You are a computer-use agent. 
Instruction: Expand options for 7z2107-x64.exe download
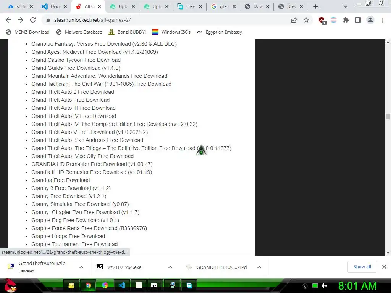click(x=170, y=267)
